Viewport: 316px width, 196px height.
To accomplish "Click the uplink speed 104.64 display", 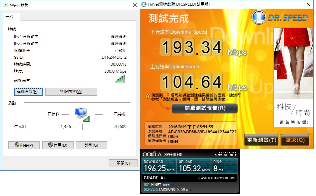I will point(191,82).
